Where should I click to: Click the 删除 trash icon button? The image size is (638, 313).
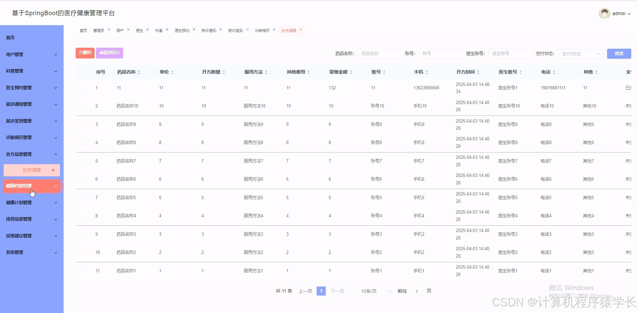coord(85,52)
